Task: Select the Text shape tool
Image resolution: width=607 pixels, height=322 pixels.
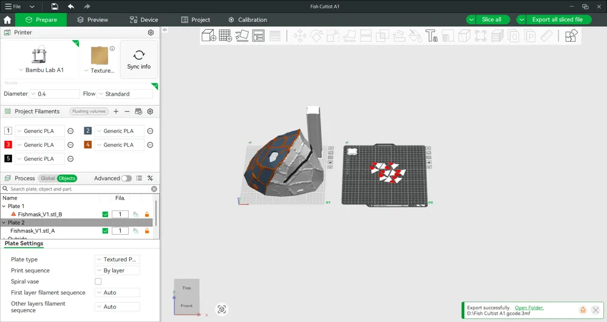Action: (432, 36)
